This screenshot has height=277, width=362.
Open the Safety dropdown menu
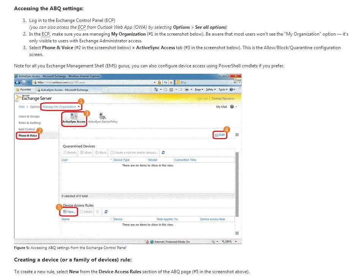pos(211,90)
